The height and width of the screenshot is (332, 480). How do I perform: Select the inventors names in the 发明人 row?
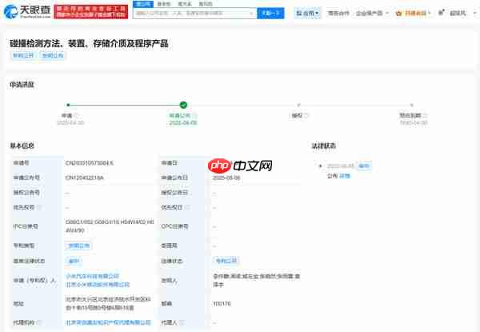[x=257, y=280]
